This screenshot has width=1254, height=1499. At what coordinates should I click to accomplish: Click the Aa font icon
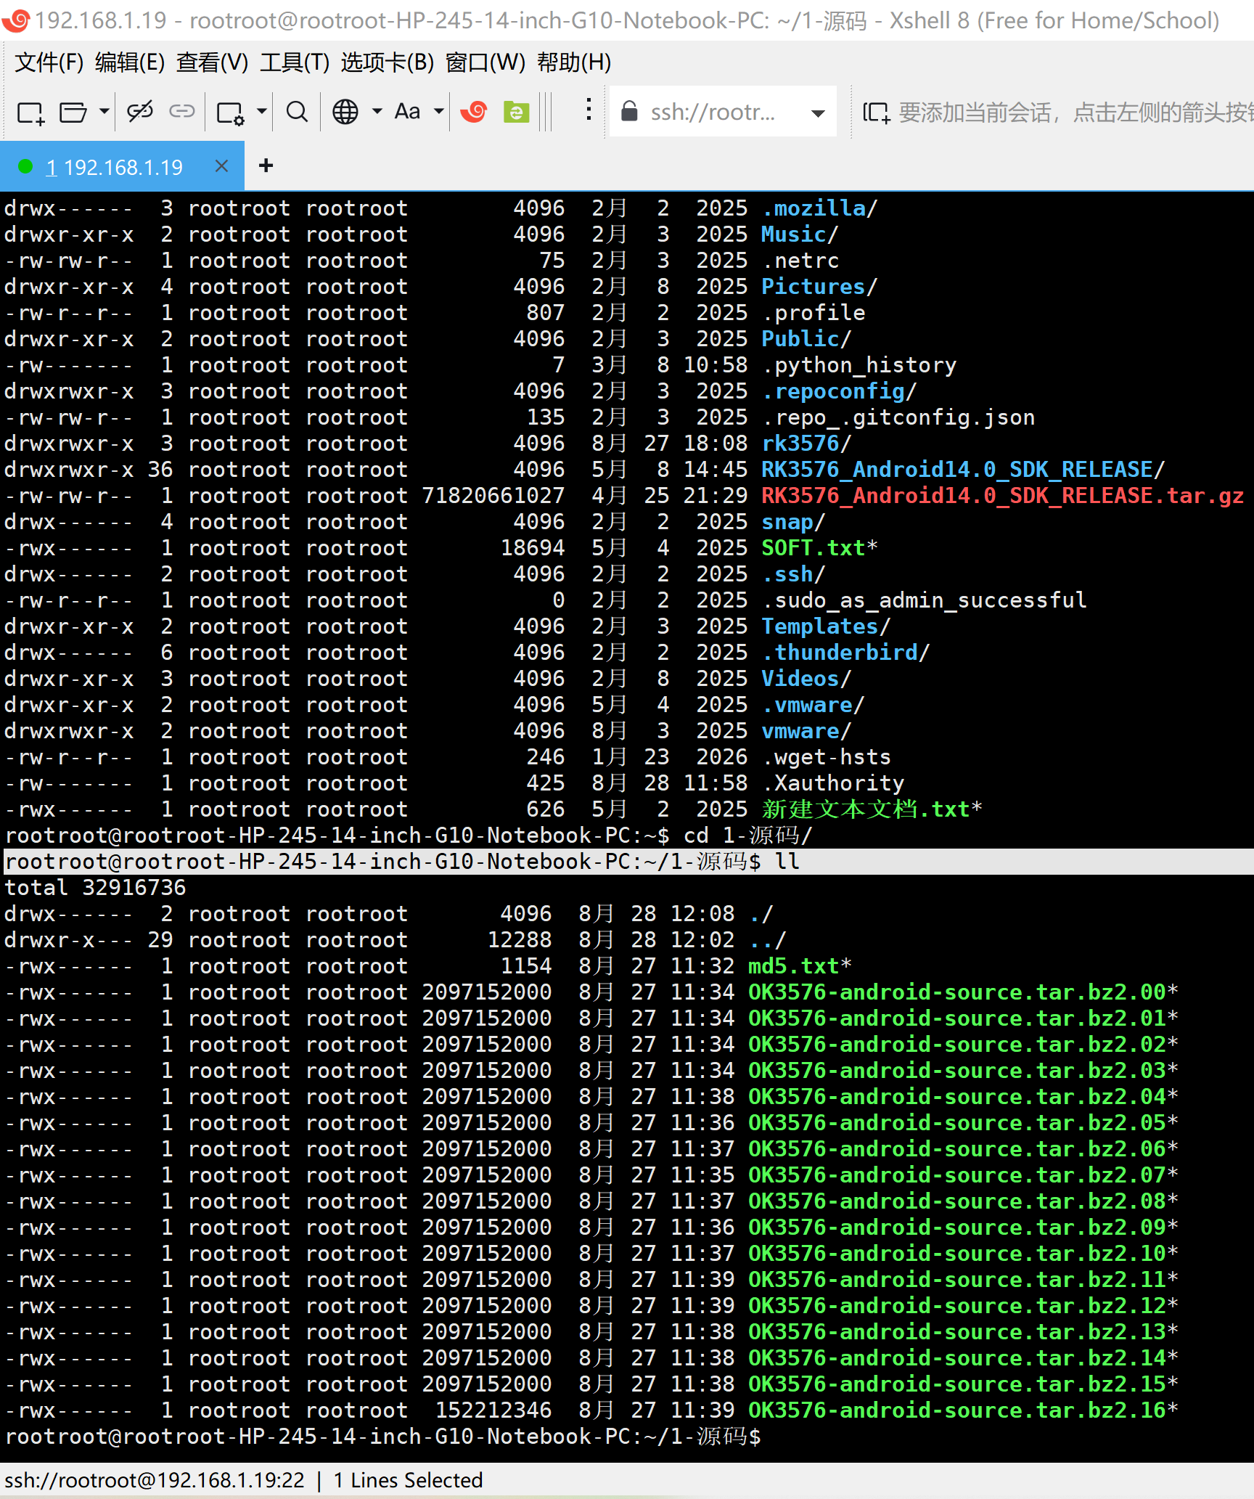(407, 112)
